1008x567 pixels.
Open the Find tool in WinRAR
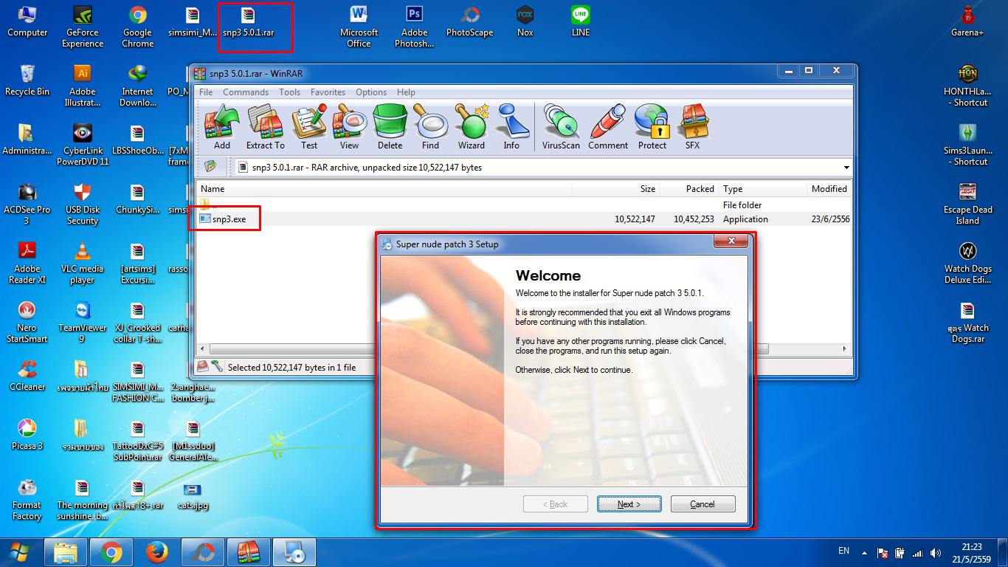pos(430,127)
